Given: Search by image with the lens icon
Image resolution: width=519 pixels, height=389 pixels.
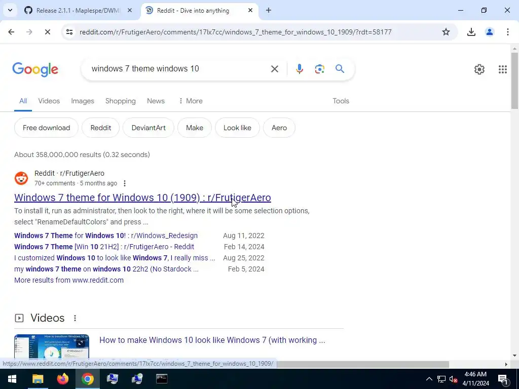Looking at the screenshot, I should [x=319, y=69].
